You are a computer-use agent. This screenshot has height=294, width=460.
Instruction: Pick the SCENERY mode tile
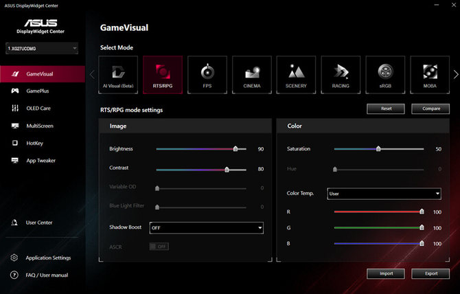297,75
